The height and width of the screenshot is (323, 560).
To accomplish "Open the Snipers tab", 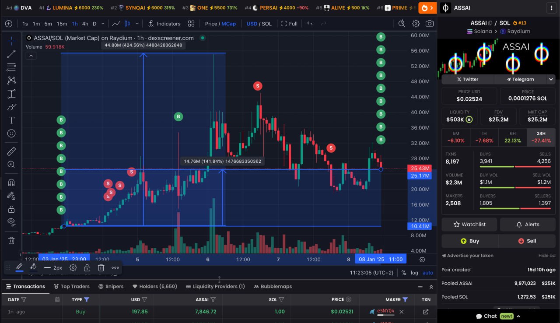I will (x=111, y=286).
